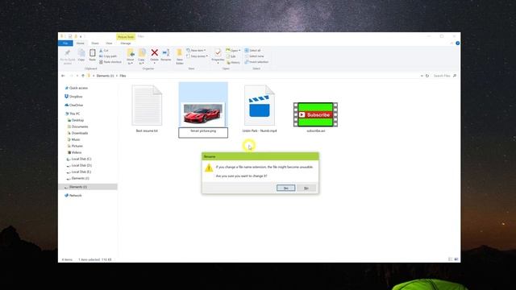Click Select all in the ribbon
Image resolution: width=516 pixels, height=290 pixels.
pyautogui.click(x=252, y=50)
